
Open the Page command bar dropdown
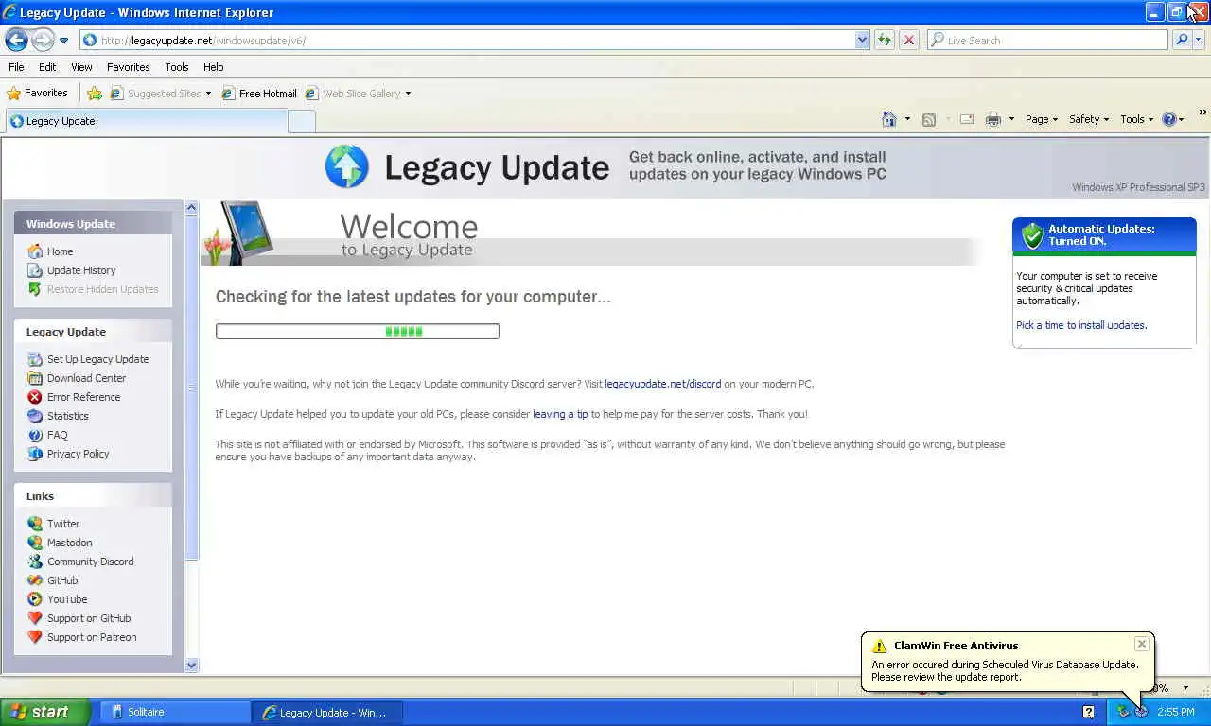pos(1041,119)
